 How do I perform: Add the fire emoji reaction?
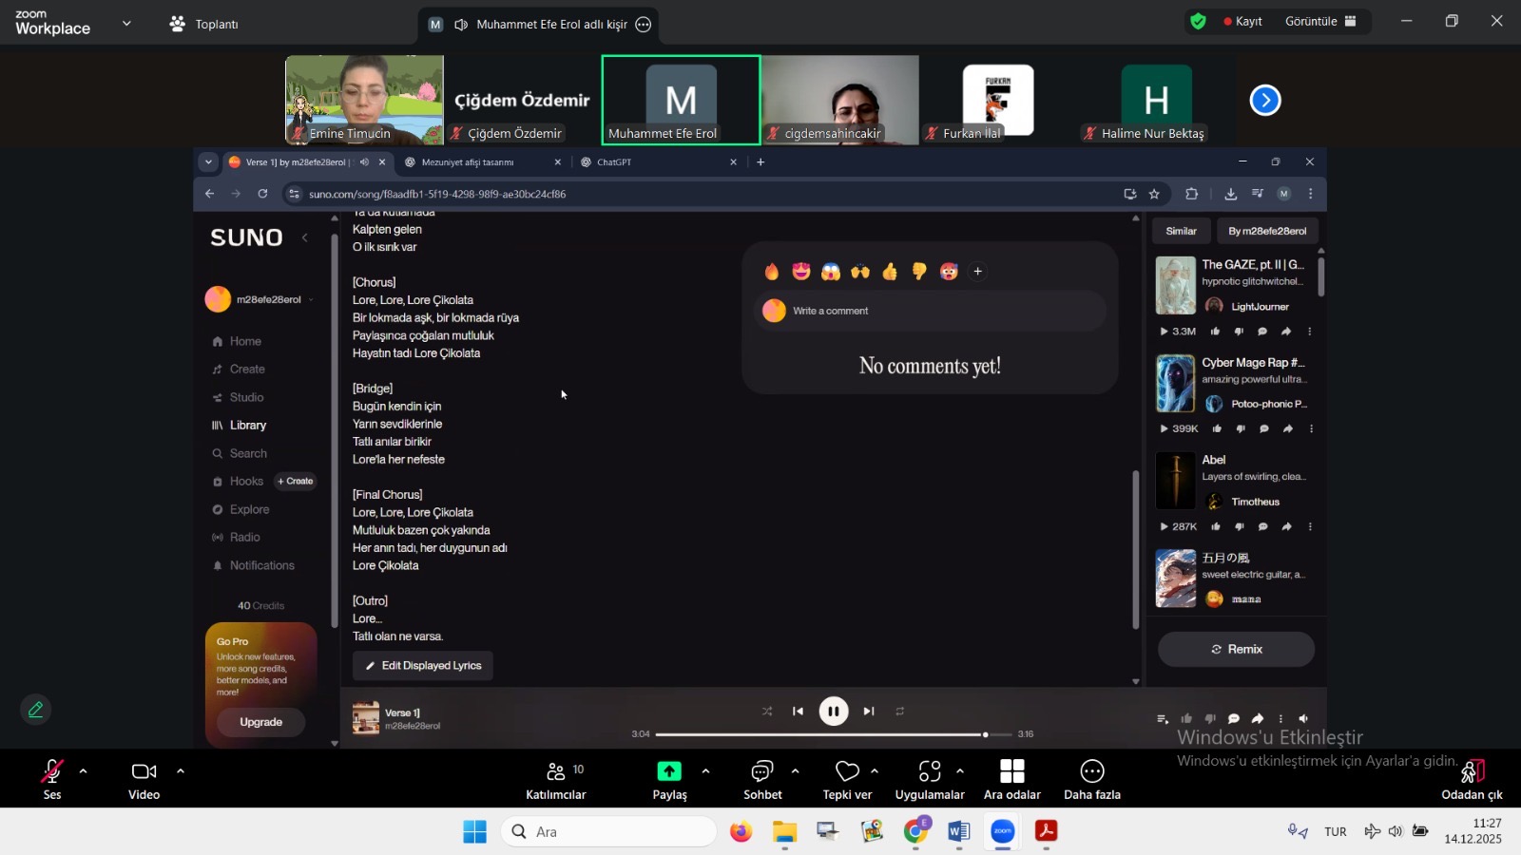click(771, 272)
